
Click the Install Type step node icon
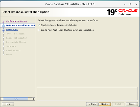(x=4, y=30)
